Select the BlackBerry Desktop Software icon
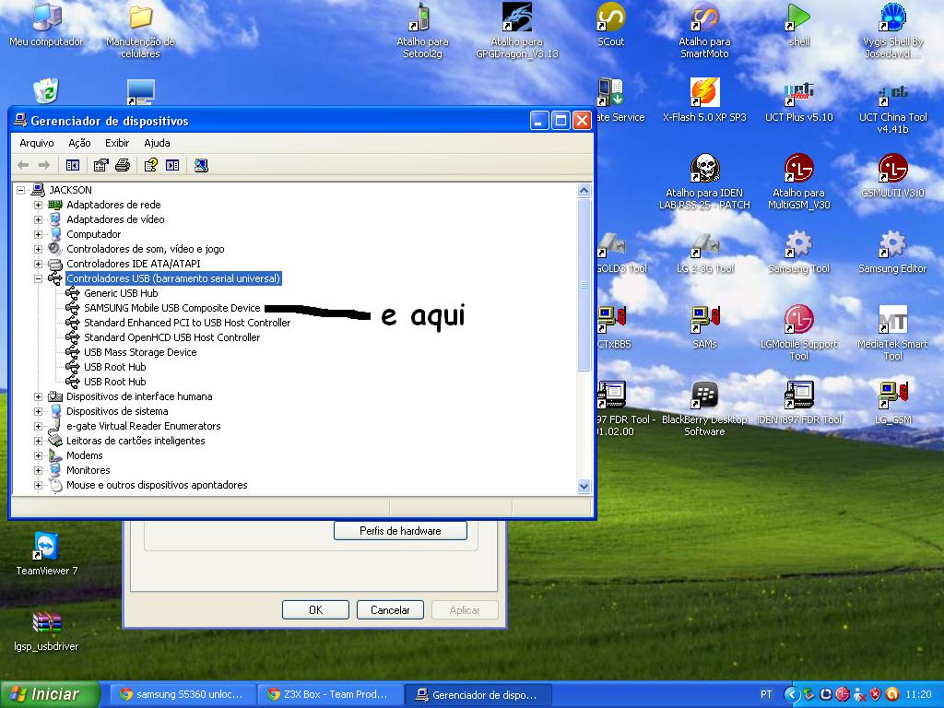 pyautogui.click(x=704, y=409)
